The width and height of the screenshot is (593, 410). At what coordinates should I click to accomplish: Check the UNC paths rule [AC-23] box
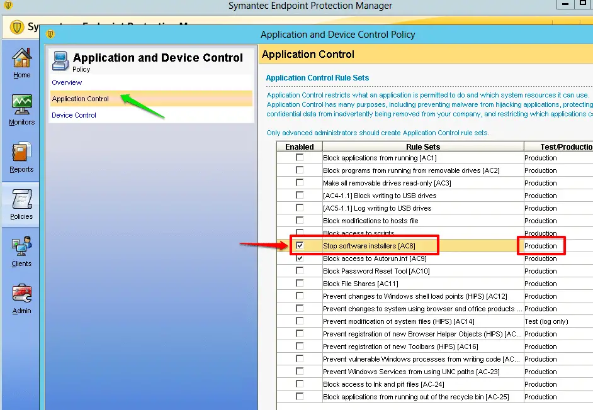tap(300, 371)
